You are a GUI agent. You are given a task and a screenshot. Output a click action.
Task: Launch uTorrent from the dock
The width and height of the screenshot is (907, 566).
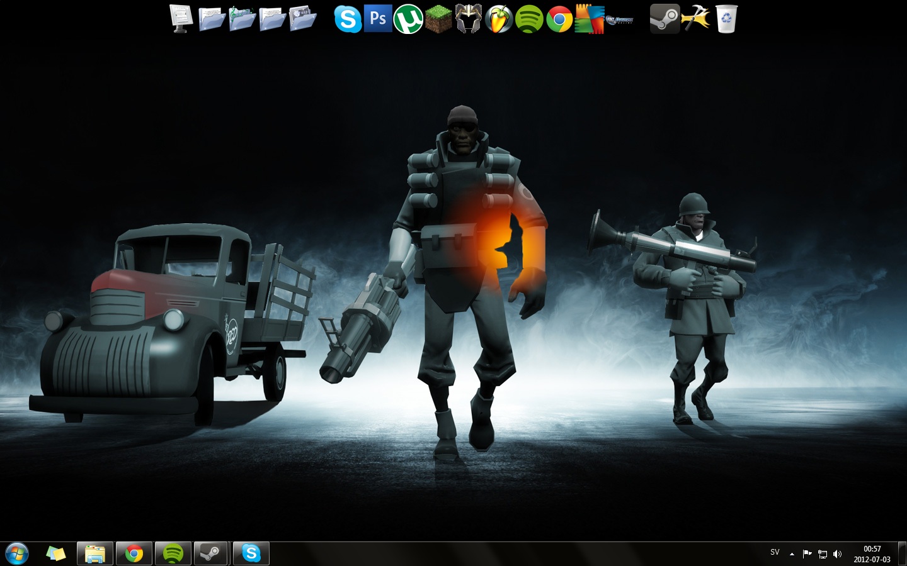coord(408,19)
